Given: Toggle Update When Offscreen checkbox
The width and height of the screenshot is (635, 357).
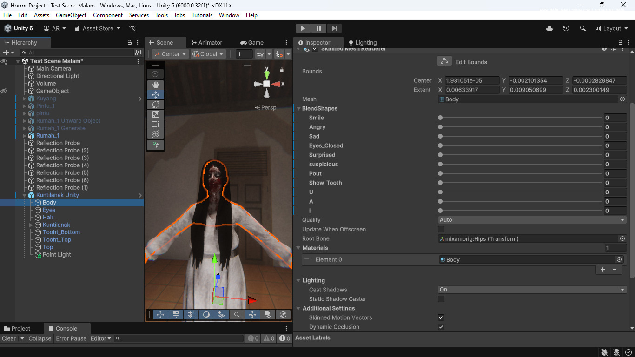Looking at the screenshot, I should point(441,229).
